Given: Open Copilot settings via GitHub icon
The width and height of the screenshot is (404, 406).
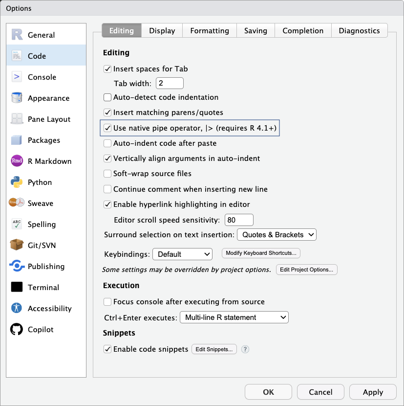Looking at the screenshot, I should (x=17, y=329).
